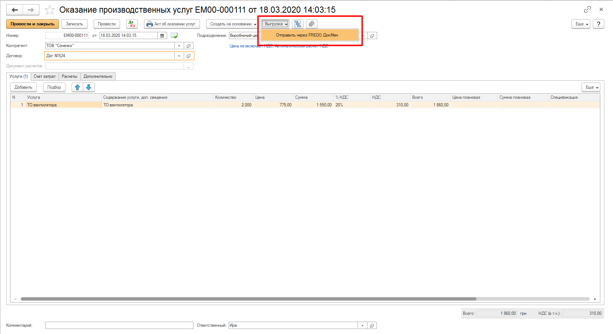Expand the Договор dropdown list
The width and height of the screenshot is (613, 334).
pos(179,56)
